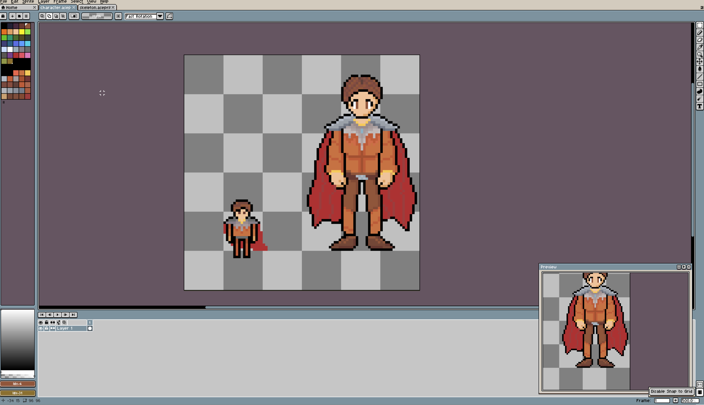This screenshot has height=405, width=704.
Task: Open the Fast Rotation algorithm dropdown
Action: click(160, 16)
